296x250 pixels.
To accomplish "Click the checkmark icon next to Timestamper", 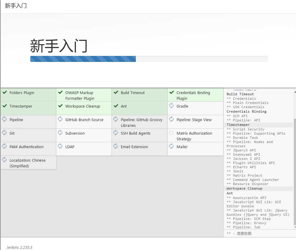I will click(4, 106).
